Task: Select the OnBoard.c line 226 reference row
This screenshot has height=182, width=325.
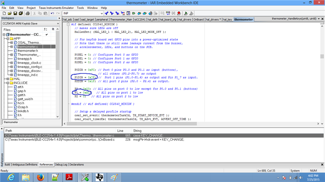Action: coord(164,140)
